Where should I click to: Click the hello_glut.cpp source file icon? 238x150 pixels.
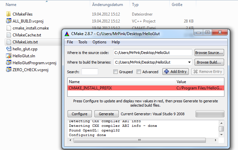coord(9,49)
